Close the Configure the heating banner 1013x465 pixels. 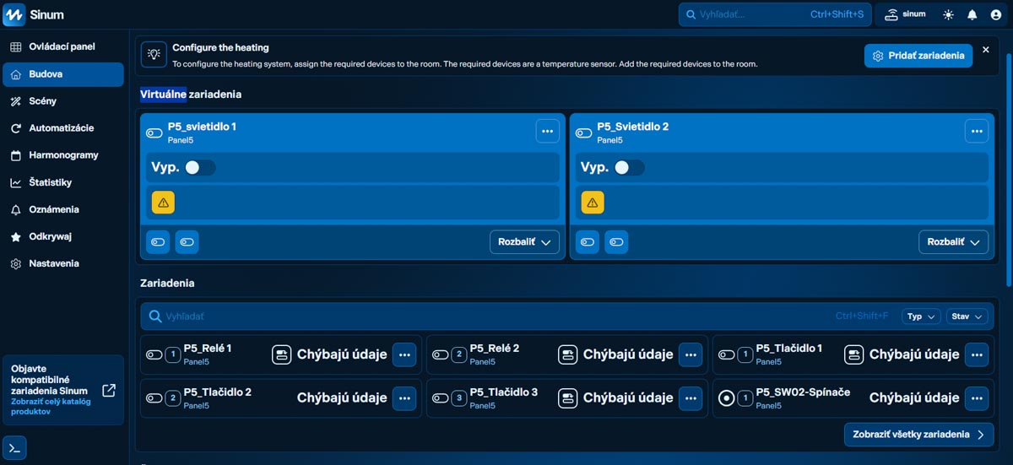point(985,50)
